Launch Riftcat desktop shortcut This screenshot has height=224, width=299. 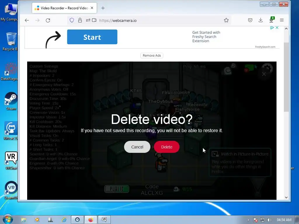[x=11, y=131]
